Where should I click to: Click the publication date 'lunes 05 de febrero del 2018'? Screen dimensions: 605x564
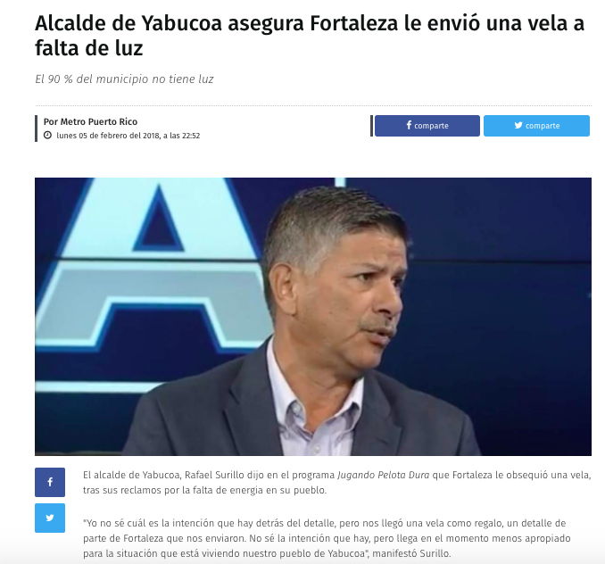coord(108,136)
